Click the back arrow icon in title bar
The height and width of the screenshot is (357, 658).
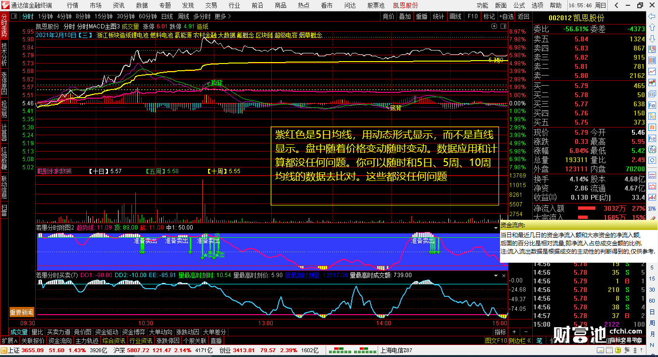[616, 5]
